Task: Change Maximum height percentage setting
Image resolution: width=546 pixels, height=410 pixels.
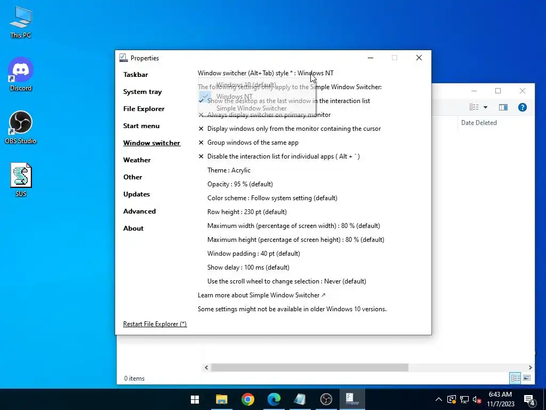Action: (295, 240)
